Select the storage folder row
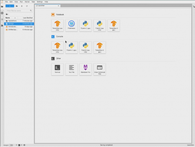 (19, 24)
